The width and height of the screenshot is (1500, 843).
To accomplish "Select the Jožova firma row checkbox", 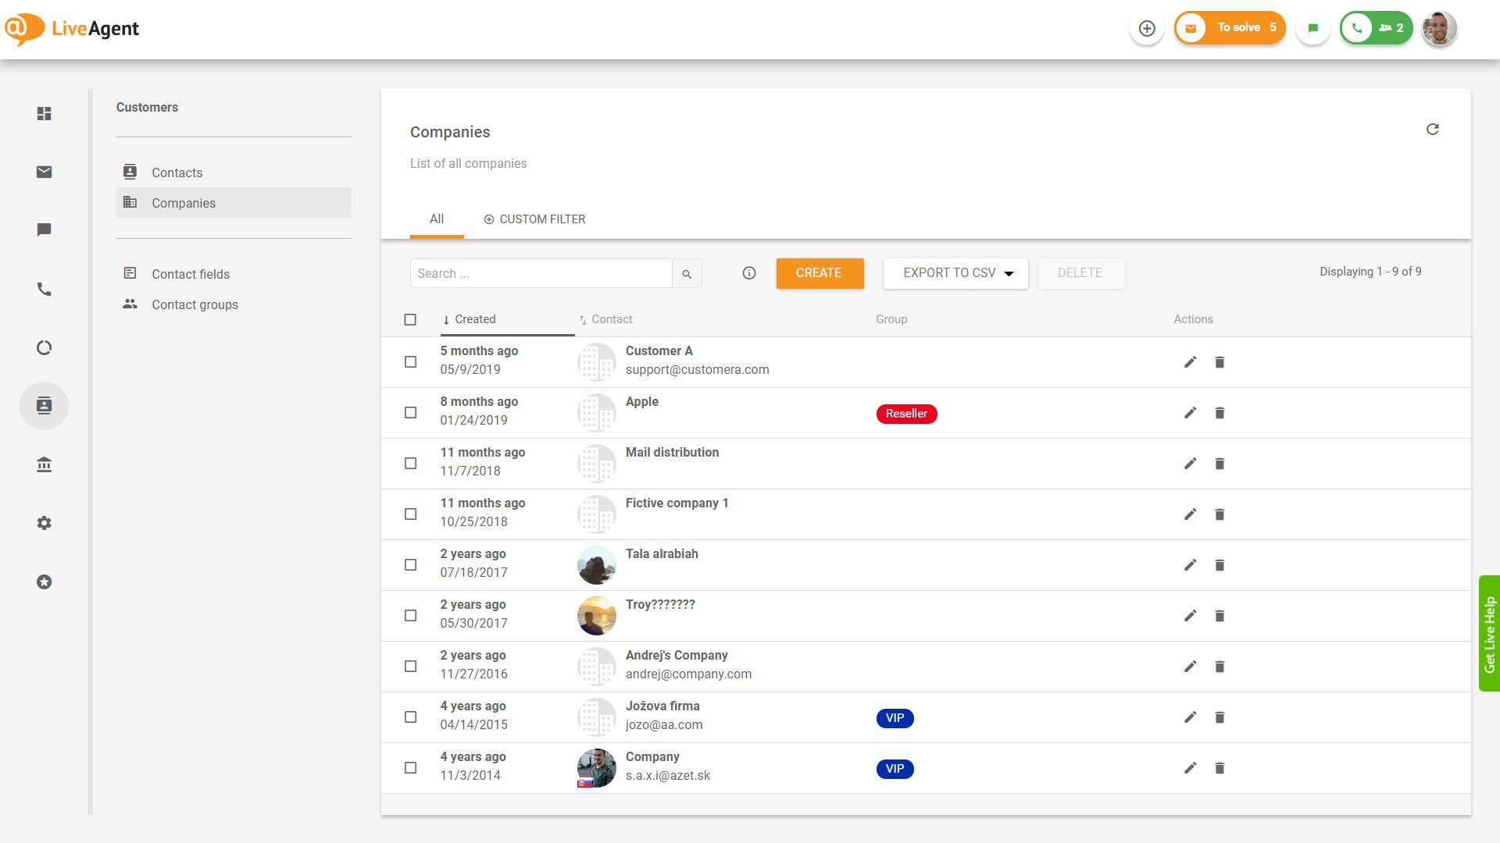I will click(410, 717).
